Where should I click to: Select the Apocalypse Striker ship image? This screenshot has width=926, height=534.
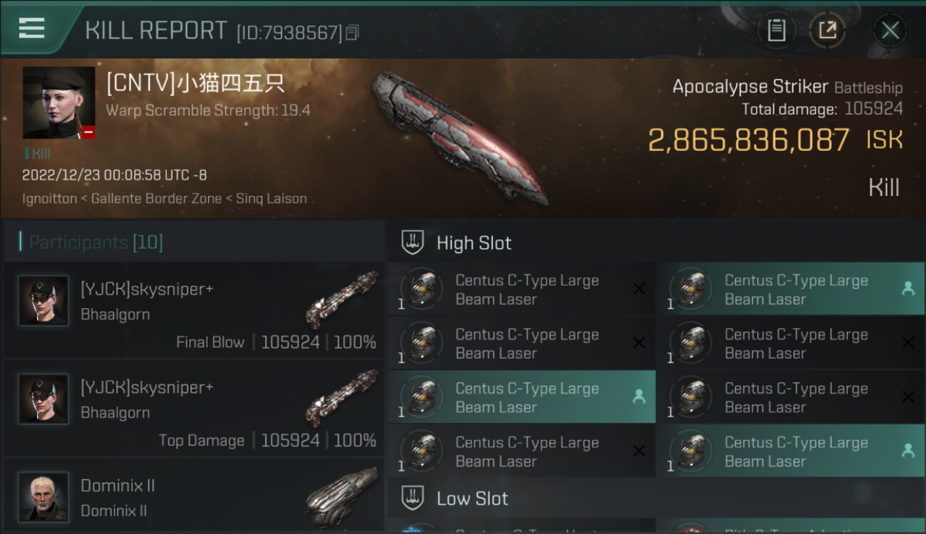click(x=459, y=137)
